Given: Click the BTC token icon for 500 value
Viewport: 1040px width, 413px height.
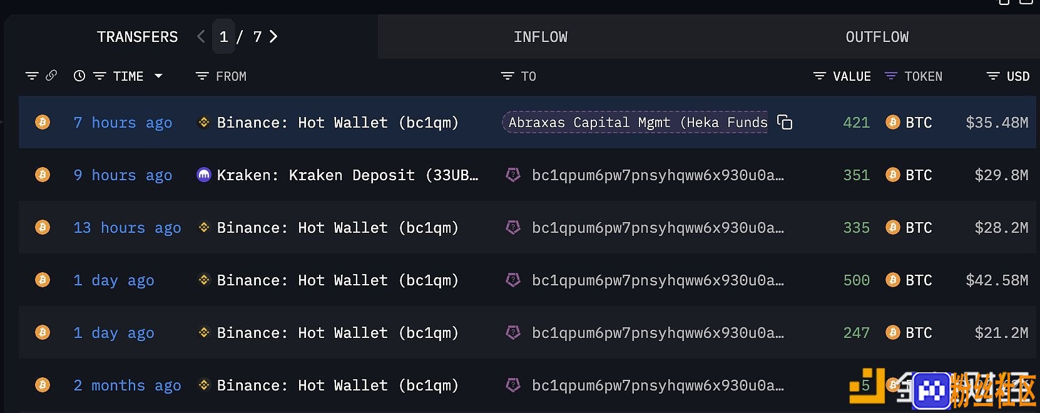Looking at the screenshot, I should pyautogui.click(x=893, y=280).
